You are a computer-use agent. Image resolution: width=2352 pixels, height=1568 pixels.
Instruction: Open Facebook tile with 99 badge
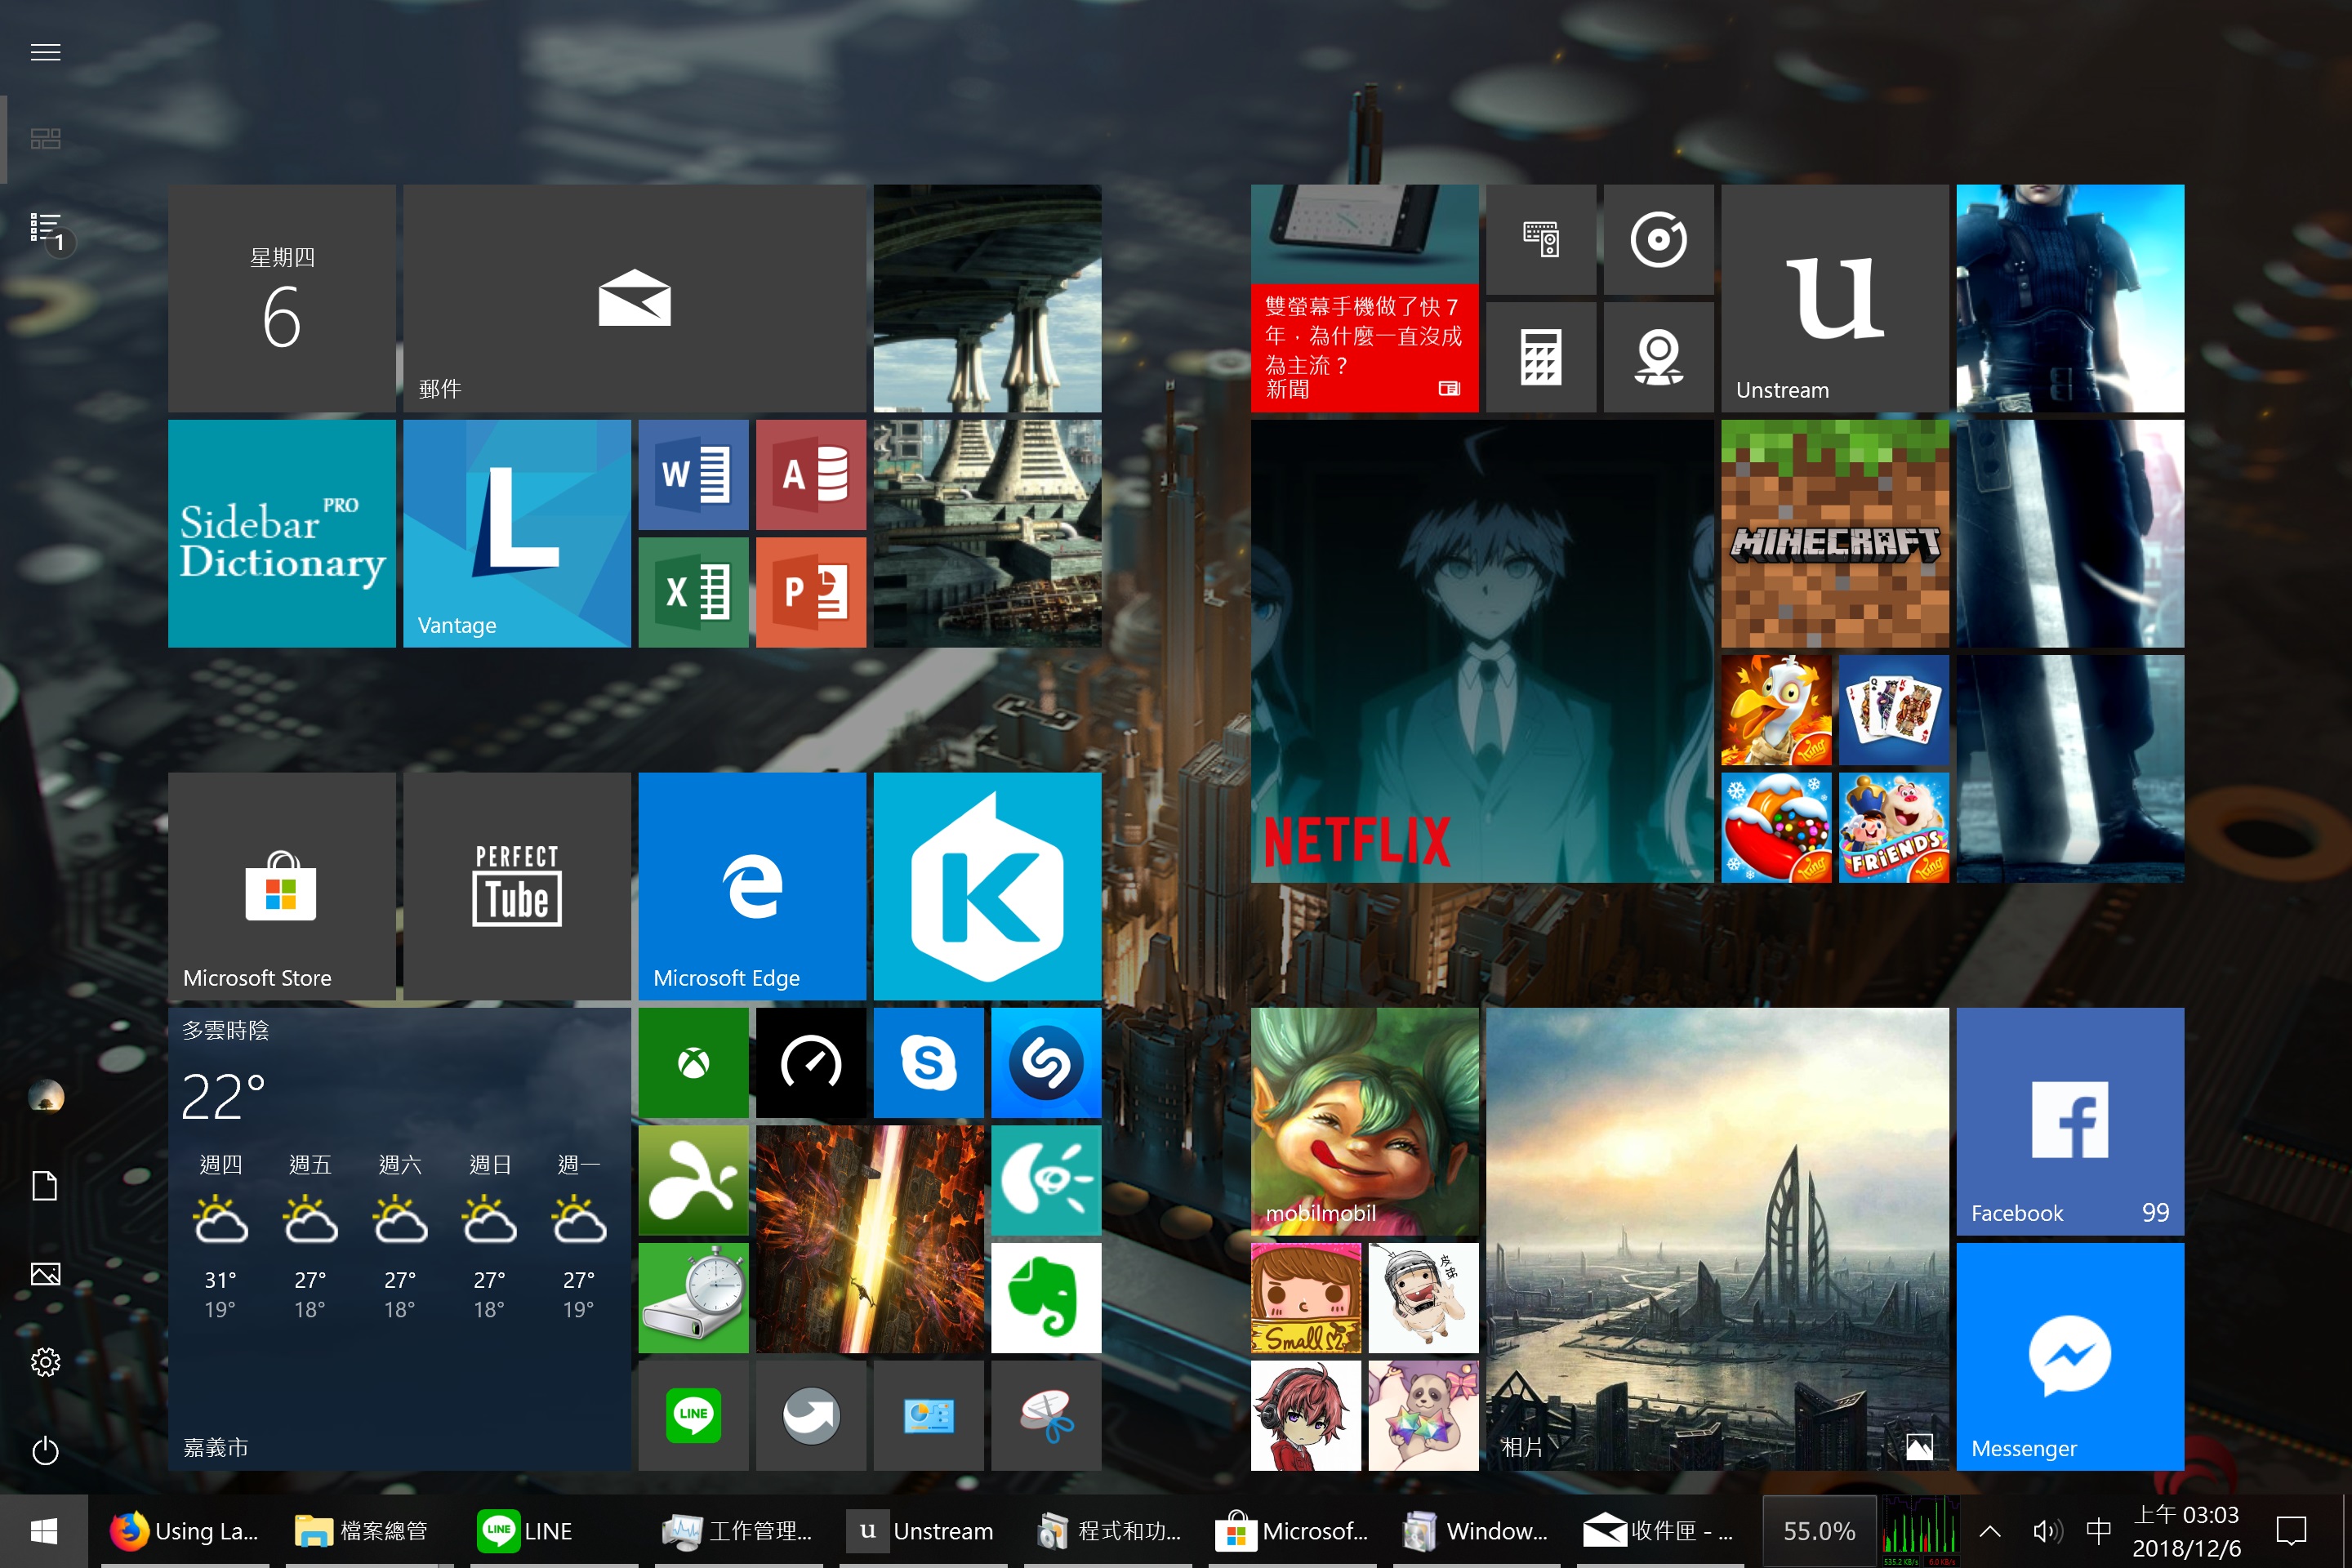click(x=2070, y=1122)
